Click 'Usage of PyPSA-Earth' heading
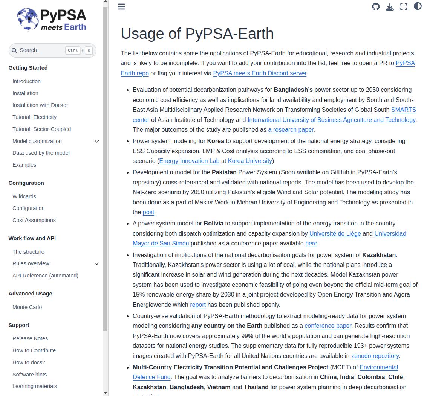Screen dimensions: 430x396 (197, 34)
